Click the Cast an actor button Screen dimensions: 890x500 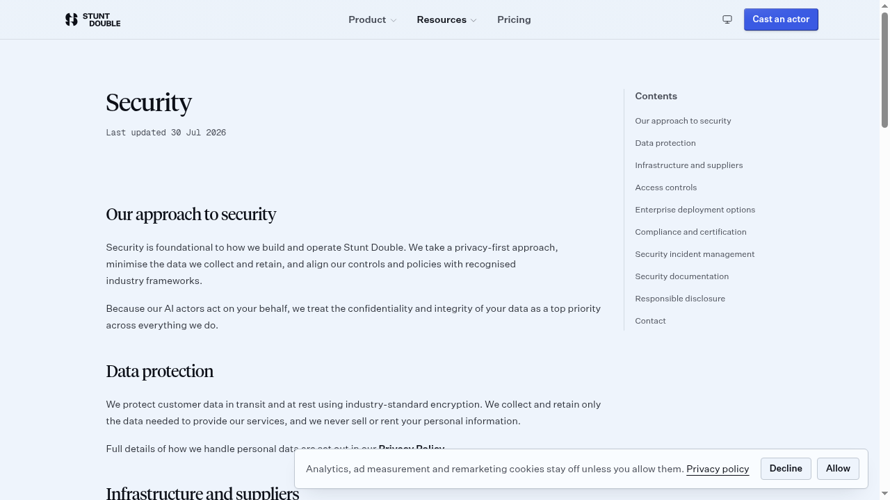click(781, 19)
